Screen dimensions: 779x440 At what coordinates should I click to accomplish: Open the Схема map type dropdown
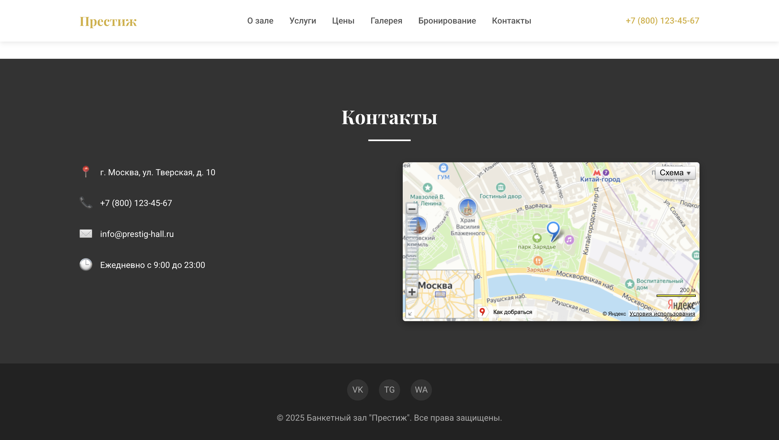(x=675, y=173)
